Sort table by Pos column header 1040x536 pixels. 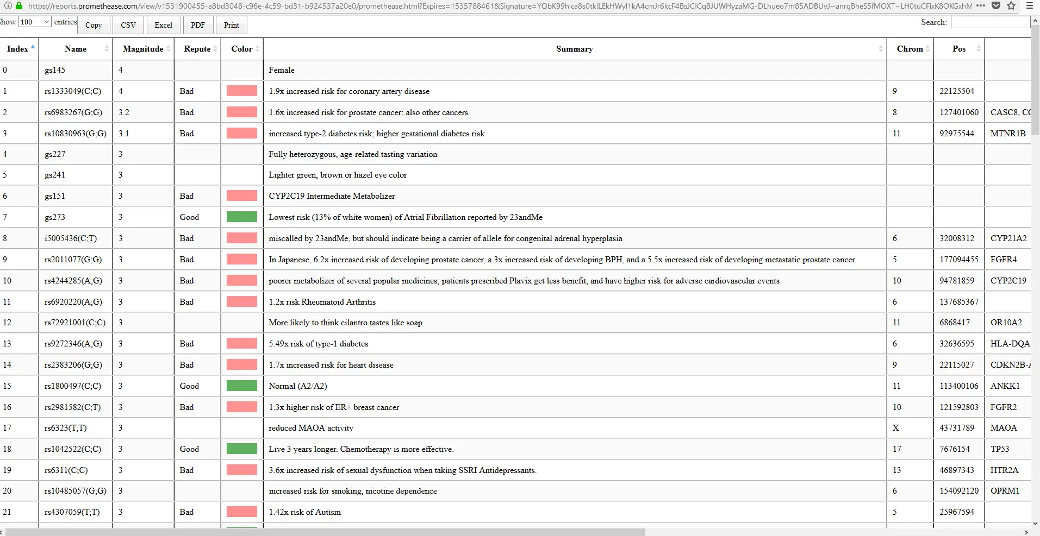[959, 49]
